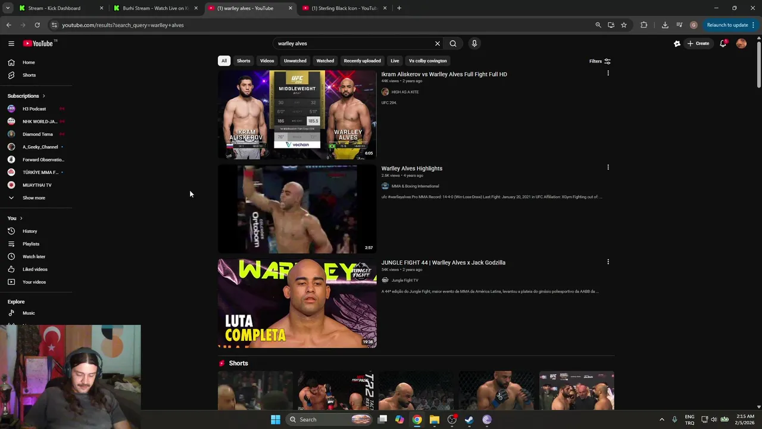Screen dimensions: 762x429
Task: Open the Chrome extensions puzzle icon
Action: (644, 25)
